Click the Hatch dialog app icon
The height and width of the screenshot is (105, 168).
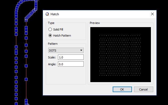(x=47, y=14)
